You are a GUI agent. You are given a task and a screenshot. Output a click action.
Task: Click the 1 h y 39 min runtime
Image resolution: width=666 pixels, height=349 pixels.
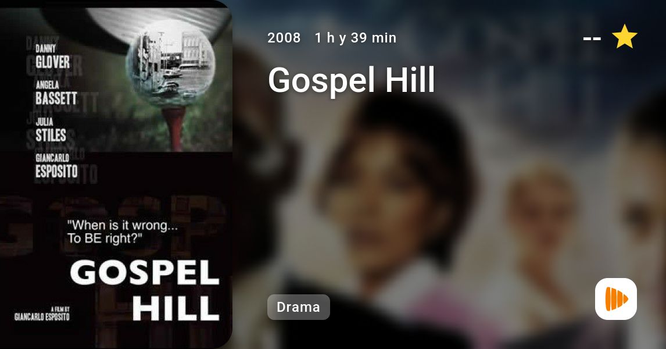coord(356,38)
